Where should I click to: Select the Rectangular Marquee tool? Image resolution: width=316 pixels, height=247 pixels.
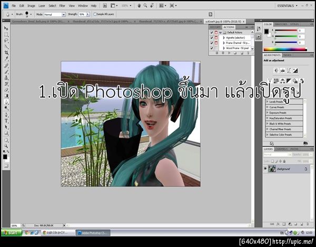pyautogui.click(x=6, y=35)
